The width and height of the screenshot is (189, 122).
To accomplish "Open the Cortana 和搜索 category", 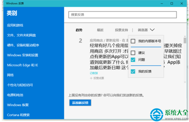I will pyautogui.click(x=18, y=115).
